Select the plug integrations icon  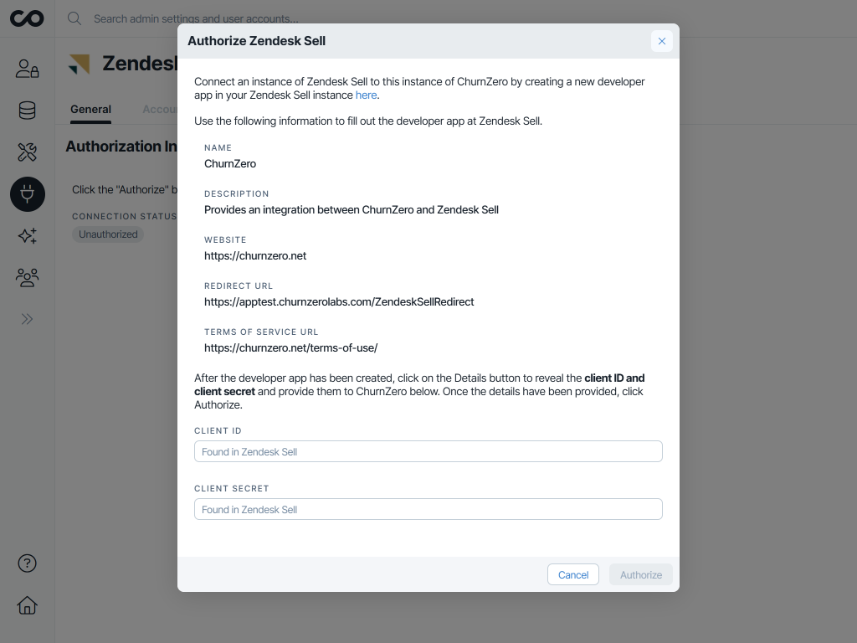(x=27, y=193)
